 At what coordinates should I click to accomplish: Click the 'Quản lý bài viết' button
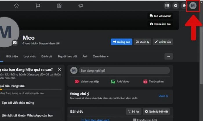coord(156,111)
